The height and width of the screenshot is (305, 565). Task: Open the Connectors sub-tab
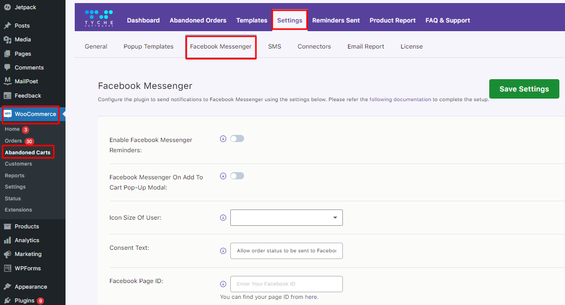pyautogui.click(x=314, y=46)
